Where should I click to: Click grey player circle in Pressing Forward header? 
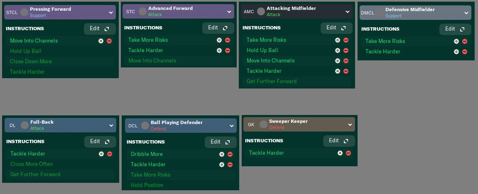pyautogui.click(x=25, y=12)
